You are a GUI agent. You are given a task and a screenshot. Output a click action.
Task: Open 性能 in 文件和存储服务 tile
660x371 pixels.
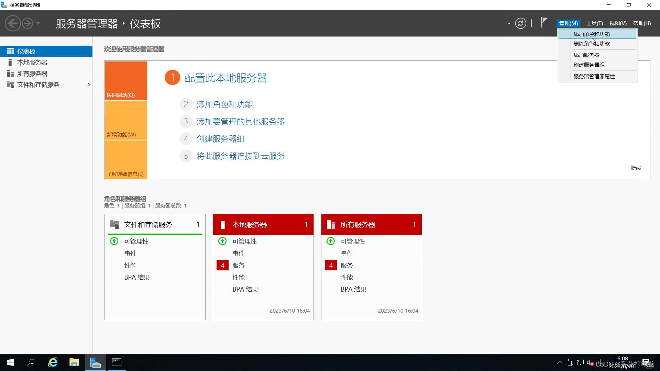[130, 265]
